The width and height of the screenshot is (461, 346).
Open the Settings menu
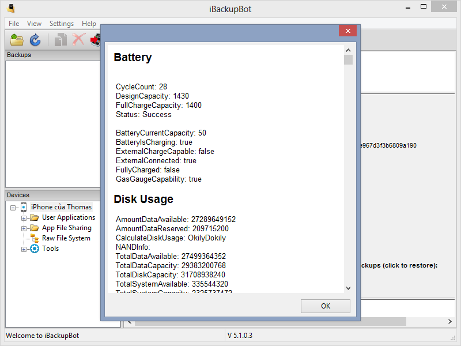tap(61, 24)
